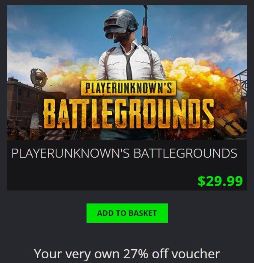Open the PLAYERUNKNOWN'S BATTLEGROUNDS product title link
Image resolution: width=254 pixels, height=263 pixels.
[124, 153]
